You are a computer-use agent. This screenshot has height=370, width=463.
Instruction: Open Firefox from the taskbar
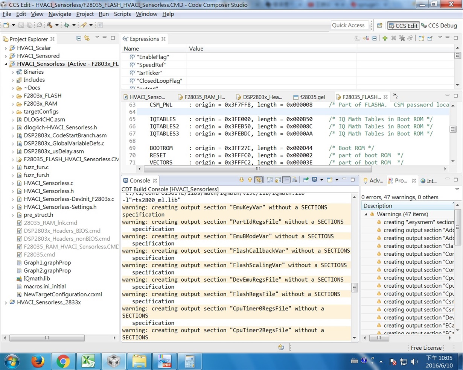tap(38, 362)
